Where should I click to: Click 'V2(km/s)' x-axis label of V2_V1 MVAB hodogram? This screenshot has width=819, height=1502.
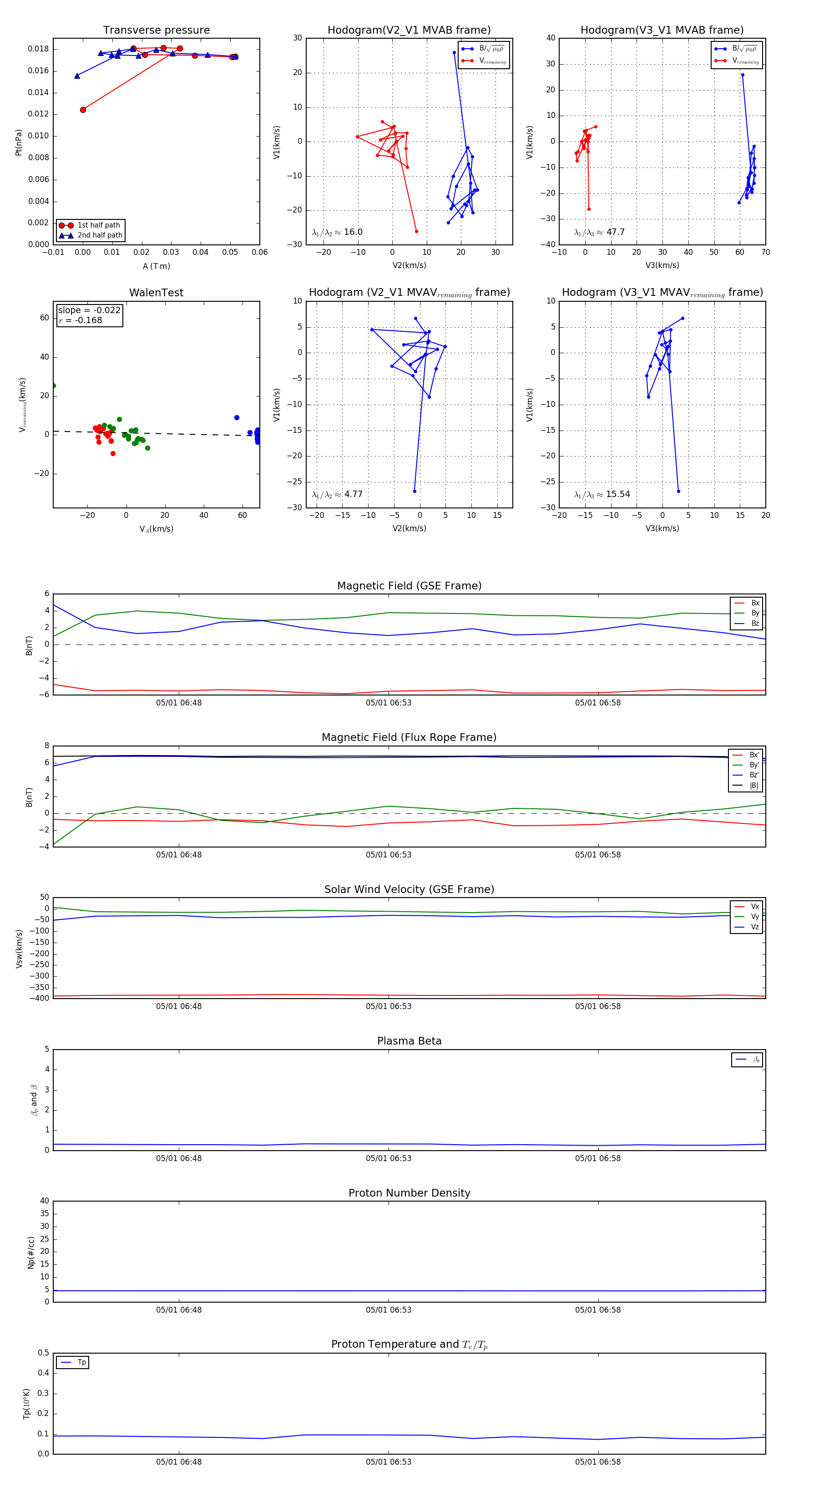click(x=409, y=266)
